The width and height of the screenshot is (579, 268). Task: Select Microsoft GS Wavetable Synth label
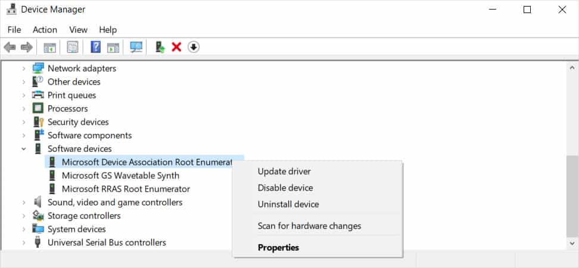tap(120, 175)
